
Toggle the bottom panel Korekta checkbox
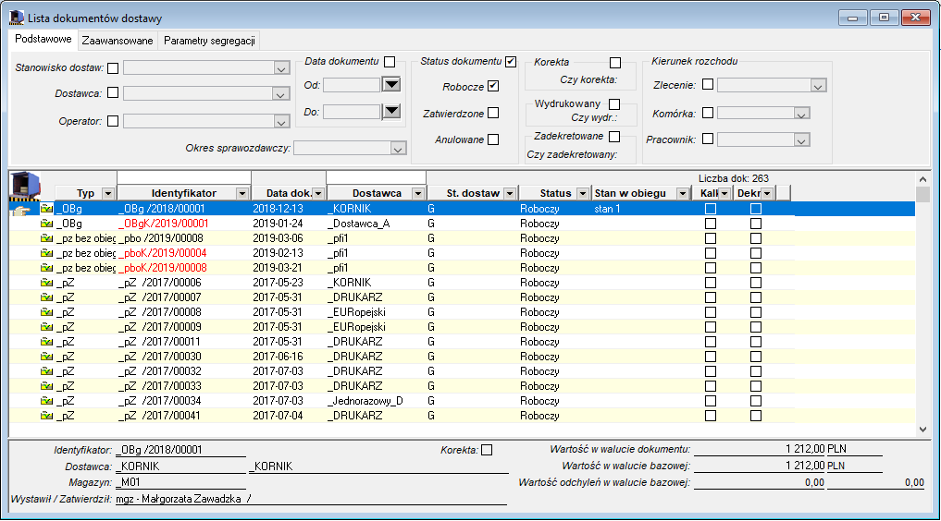pos(487,450)
